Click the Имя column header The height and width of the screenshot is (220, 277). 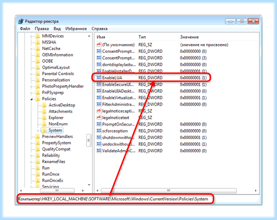101,37
